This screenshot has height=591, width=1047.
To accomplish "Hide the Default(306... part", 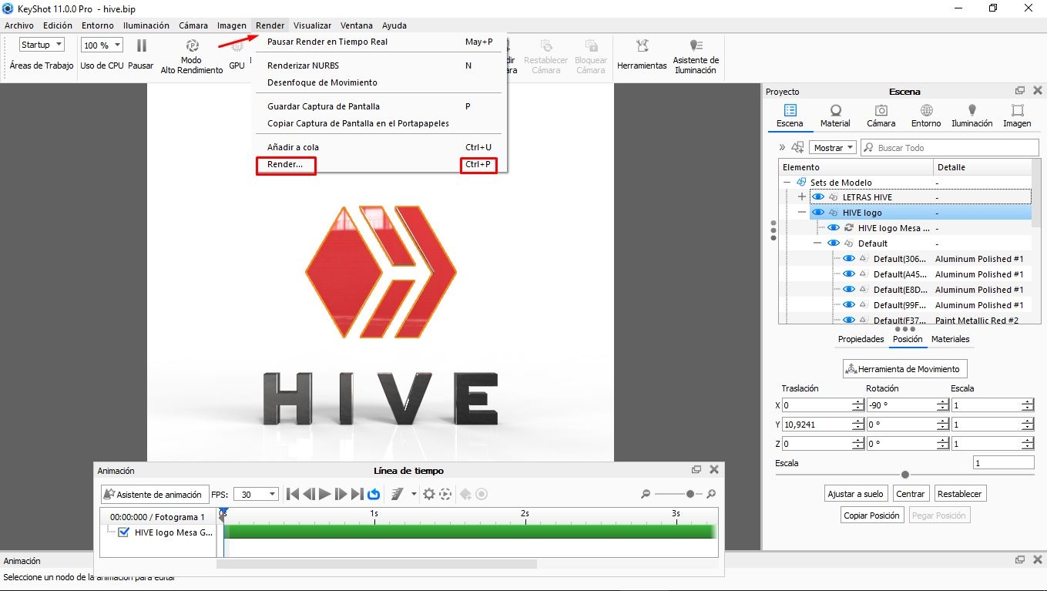I will pyautogui.click(x=848, y=259).
